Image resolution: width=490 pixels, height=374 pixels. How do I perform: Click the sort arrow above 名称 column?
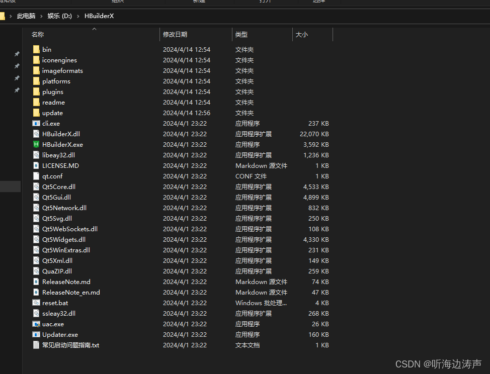coord(94,29)
